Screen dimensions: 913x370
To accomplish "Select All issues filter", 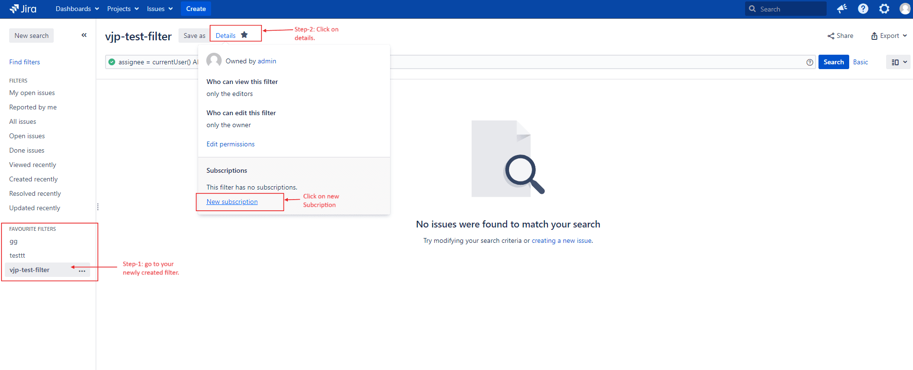I will tap(23, 121).
